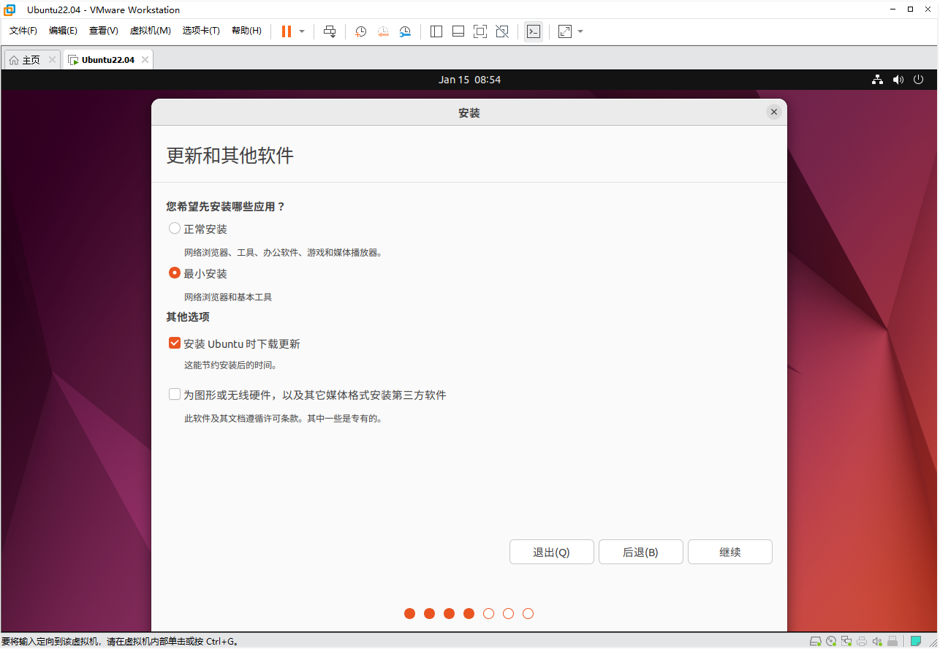Click the sound card status bar icon

point(877,642)
